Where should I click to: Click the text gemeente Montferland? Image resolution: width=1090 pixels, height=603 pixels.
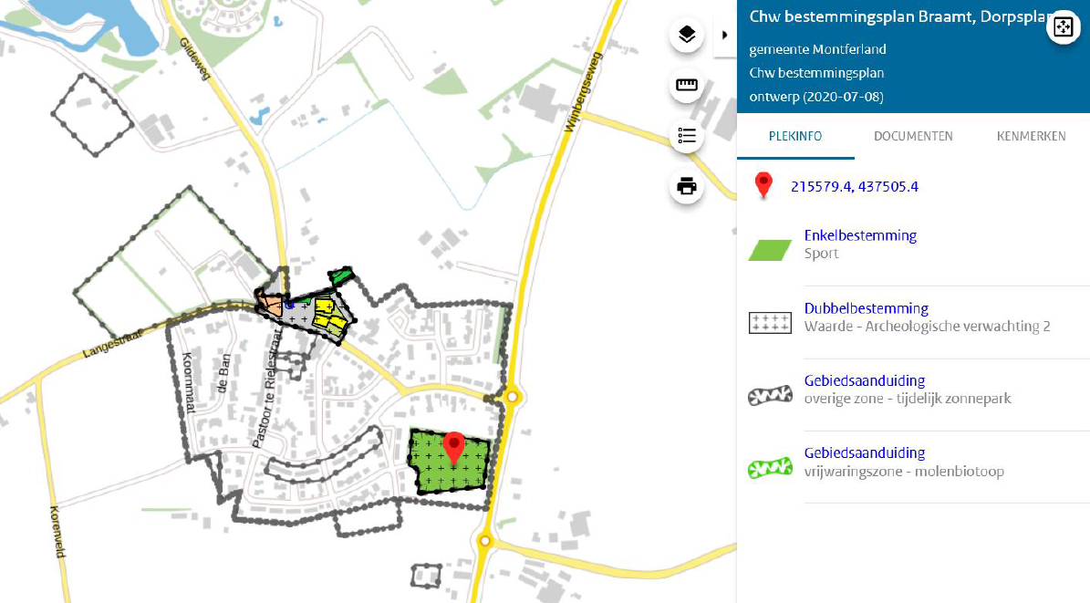coord(817,49)
